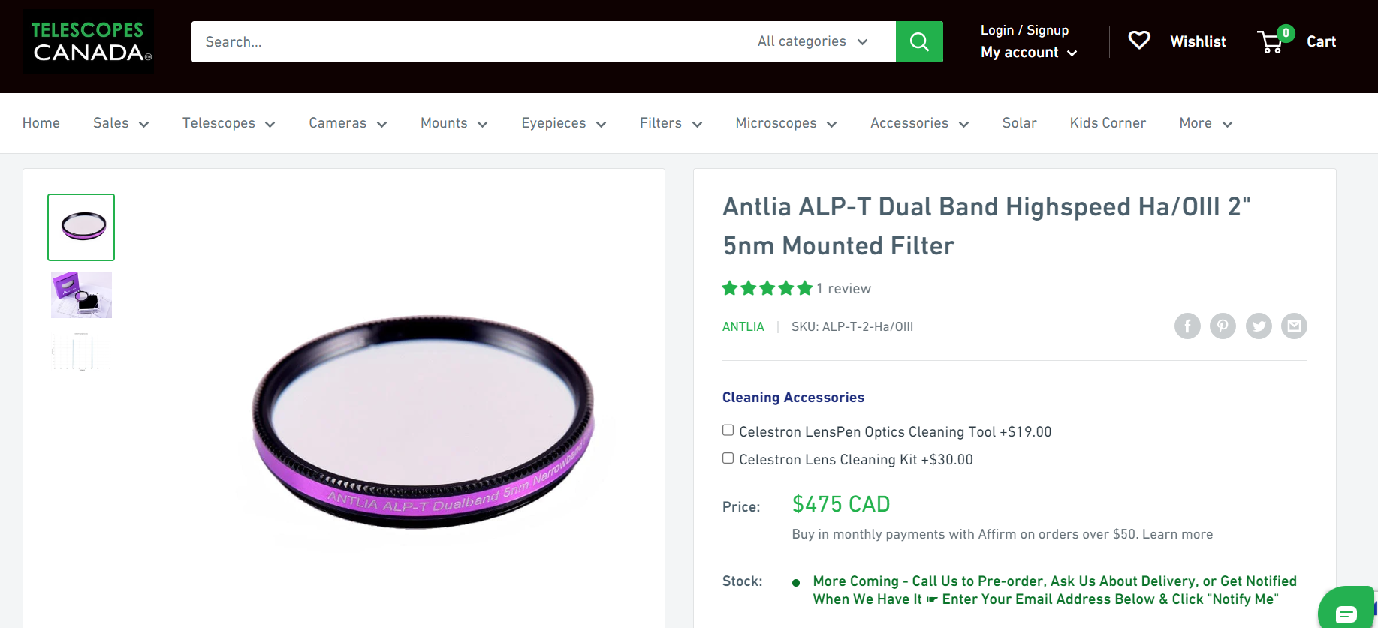
Task: Share product by email icon
Action: coord(1294,326)
